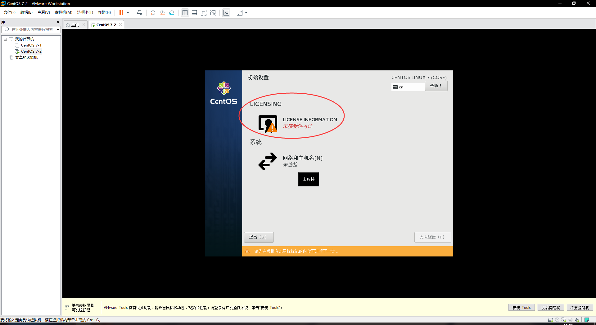The height and width of the screenshot is (325, 596).
Task: Click the library search input field
Action: pos(32,29)
